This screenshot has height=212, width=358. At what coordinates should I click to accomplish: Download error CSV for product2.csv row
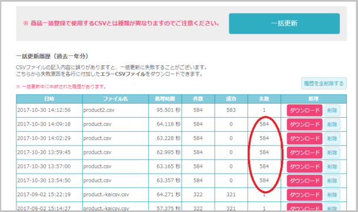coord(305,111)
